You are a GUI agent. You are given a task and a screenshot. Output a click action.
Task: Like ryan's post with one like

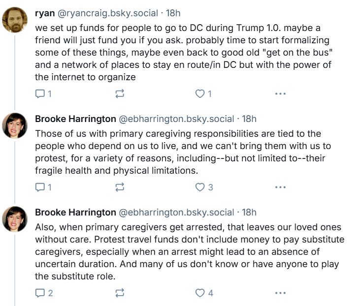203,93
